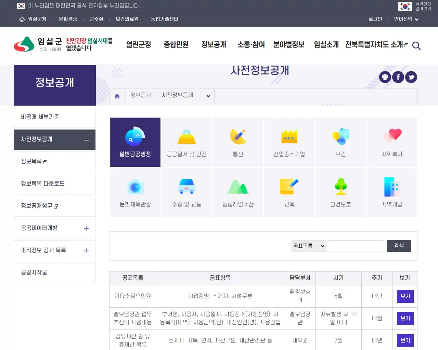Open the 농림해양수산 mountain icon
Screen dimensions: 438x350
(238, 187)
